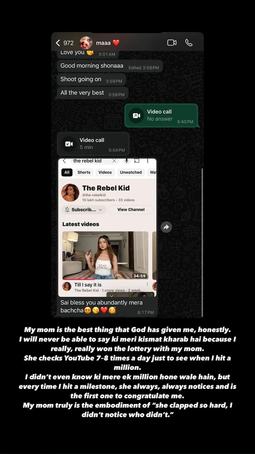Viewport: 255px width, 454px height.
Task: Tap the back arrow next to 972
Action: 58,43
